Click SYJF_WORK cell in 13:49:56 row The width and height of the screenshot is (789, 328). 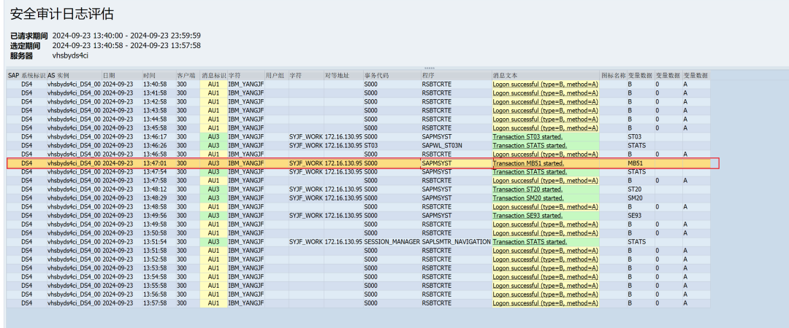click(306, 216)
